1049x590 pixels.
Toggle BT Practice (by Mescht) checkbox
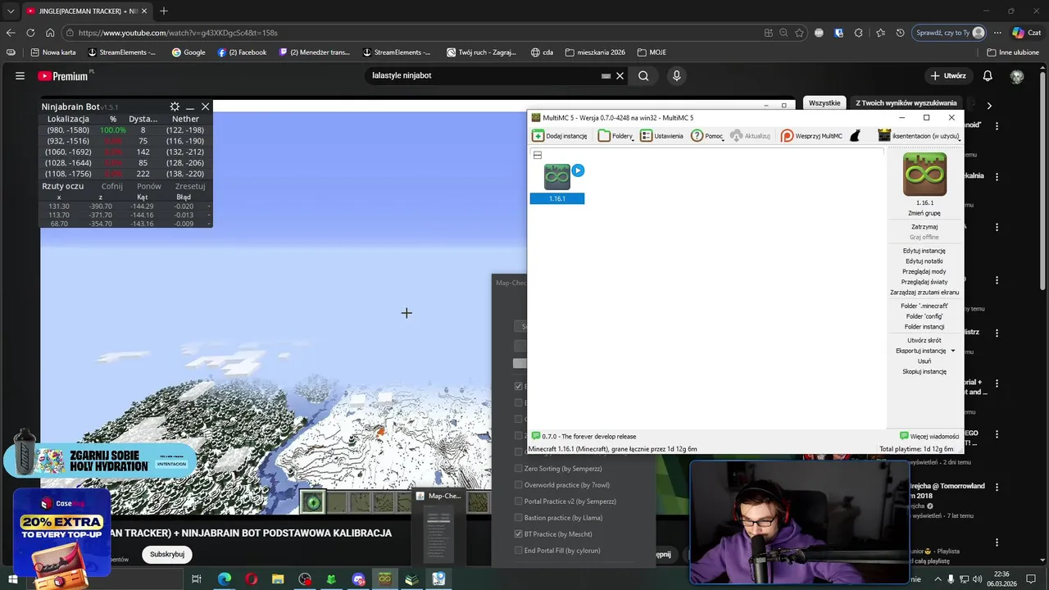[518, 534]
